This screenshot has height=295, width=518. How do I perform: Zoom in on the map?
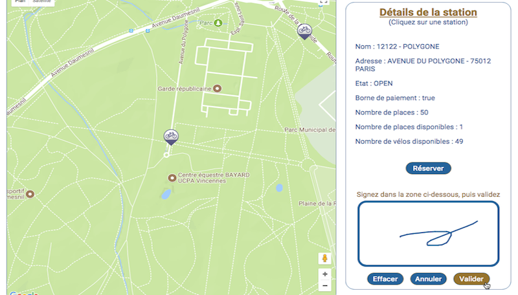pos(324,274)
